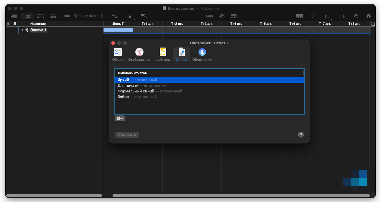Open the inspector info icon
Screen dimensions: 381x202
click(368, 16)
